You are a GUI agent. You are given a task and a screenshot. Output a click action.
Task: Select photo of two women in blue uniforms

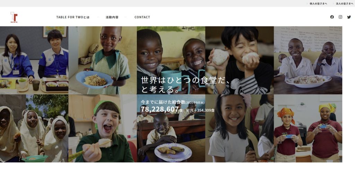tap(34, 60)
